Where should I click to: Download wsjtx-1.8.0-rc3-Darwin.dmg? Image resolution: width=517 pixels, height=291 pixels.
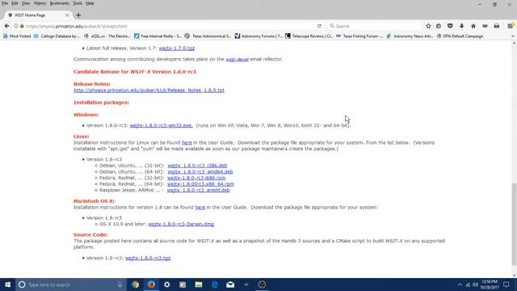[x=181, y=224]
